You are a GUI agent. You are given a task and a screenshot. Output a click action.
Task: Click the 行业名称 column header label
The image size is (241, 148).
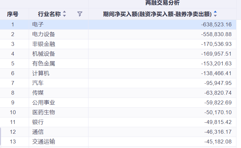tap(49, 14)
